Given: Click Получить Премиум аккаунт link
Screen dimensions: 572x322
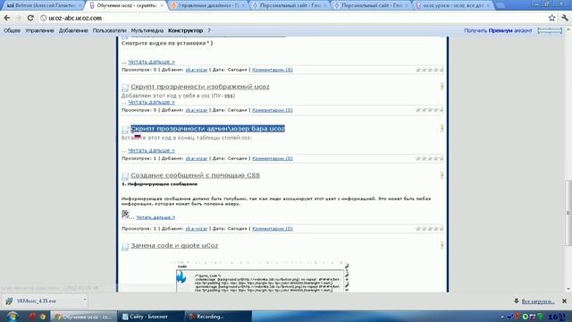Looking at the screenshot, I should point(498,30).
